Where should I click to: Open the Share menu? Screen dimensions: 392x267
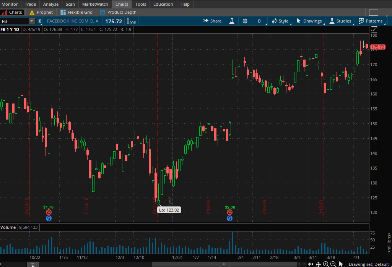click(x=212, y=21)
